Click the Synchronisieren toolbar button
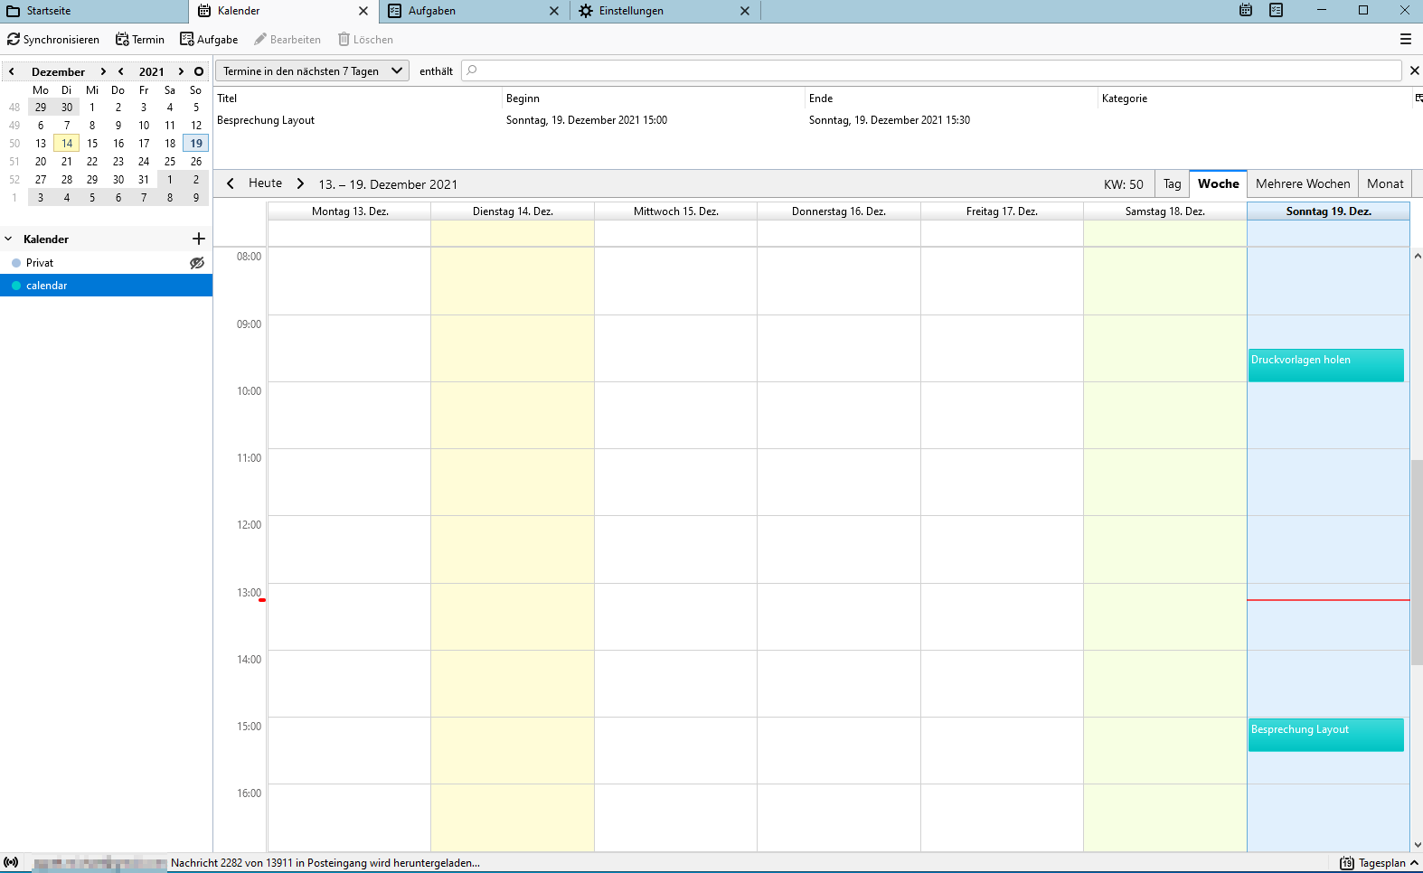This screenshot has height=873, width=1423. tap(53, 40)
